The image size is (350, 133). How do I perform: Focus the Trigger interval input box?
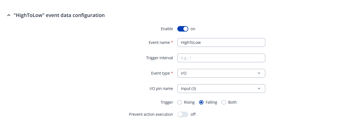point(221,58)
